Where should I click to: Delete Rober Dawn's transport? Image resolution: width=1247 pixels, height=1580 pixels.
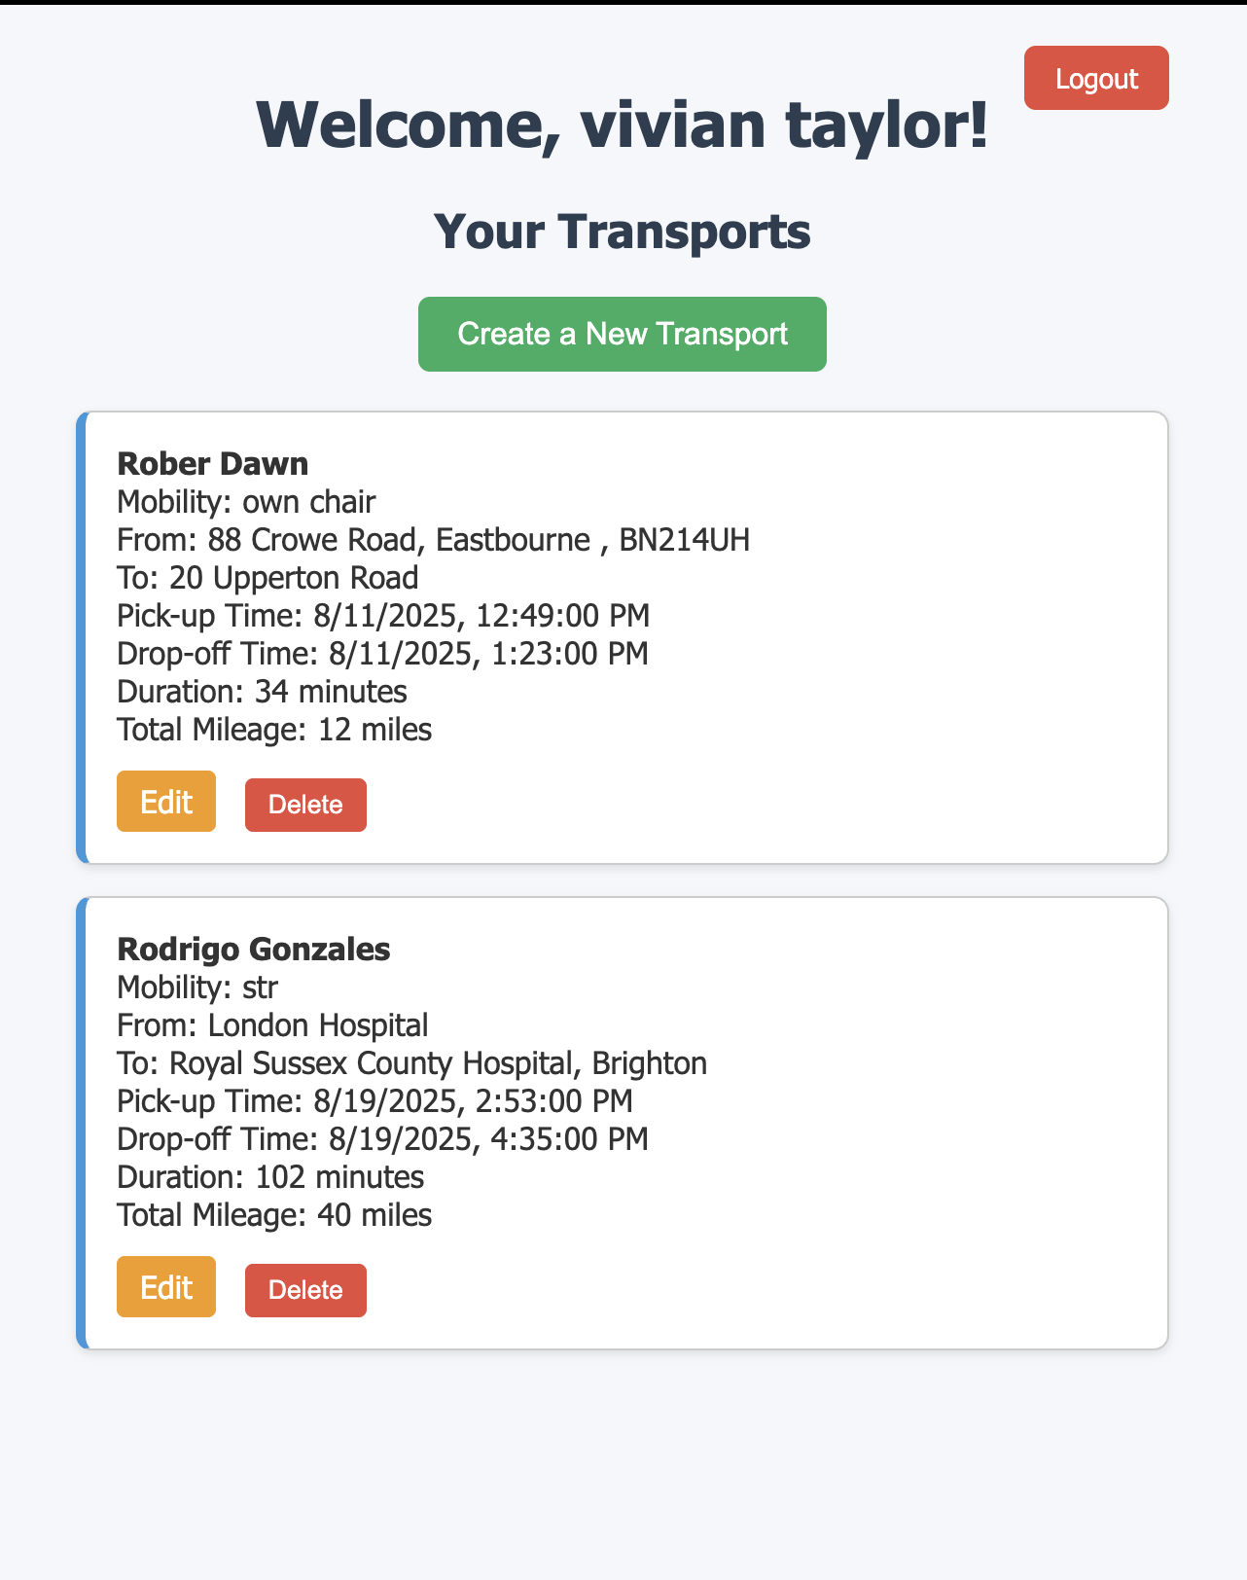pos(305,805)
